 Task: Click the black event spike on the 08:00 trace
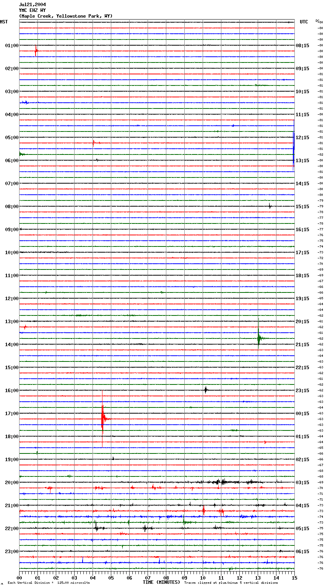click(270, 206)
